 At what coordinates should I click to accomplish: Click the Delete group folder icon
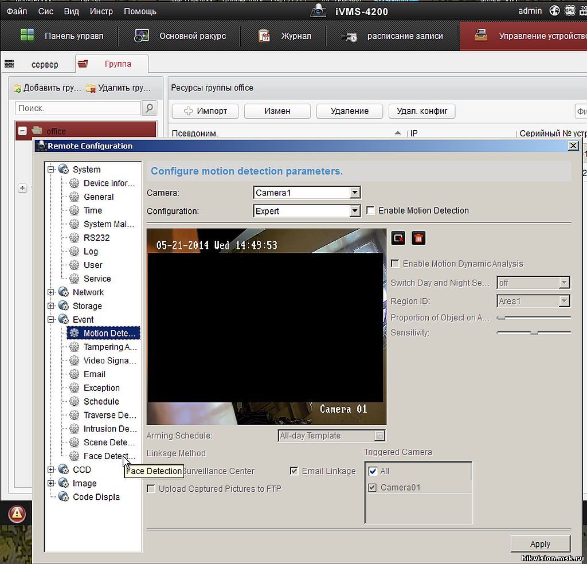pyautogui.click(x=91, y=88)
